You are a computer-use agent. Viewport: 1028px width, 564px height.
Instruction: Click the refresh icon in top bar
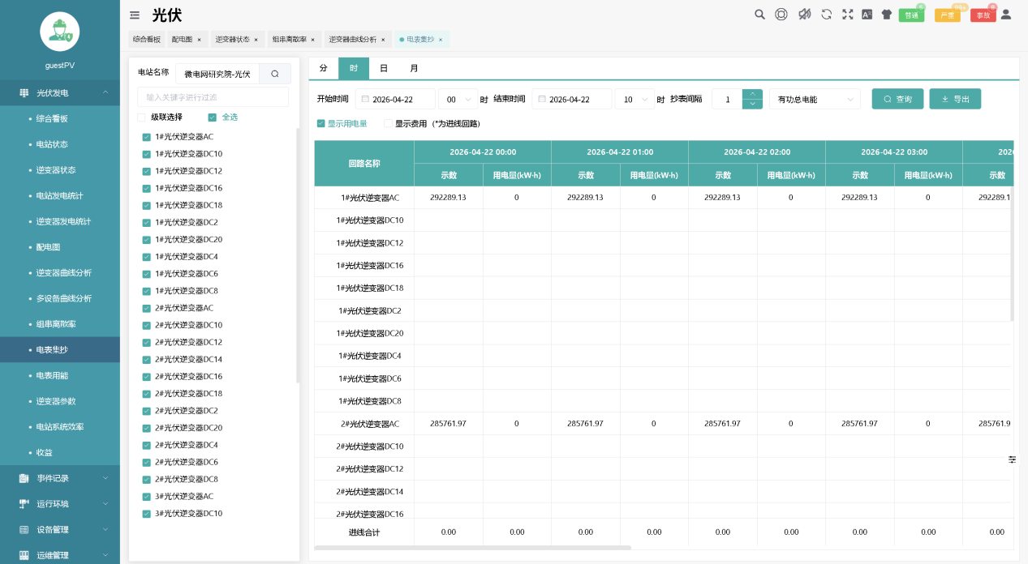pos(826,15)
